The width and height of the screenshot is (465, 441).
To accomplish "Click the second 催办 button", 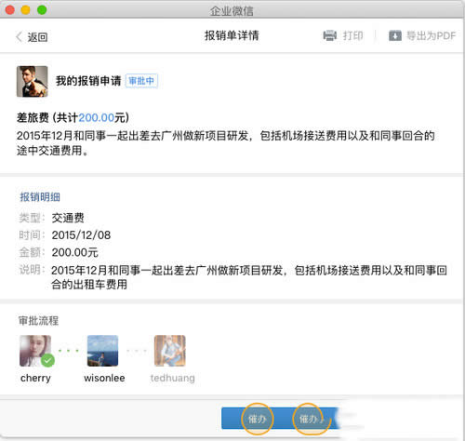I will click(x=309, y=419).
